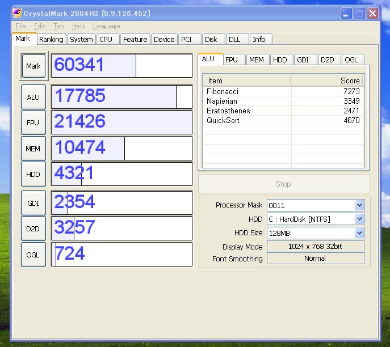
Task: Open the Language menu
Action: pyautogui.click(x=107, y=26)
